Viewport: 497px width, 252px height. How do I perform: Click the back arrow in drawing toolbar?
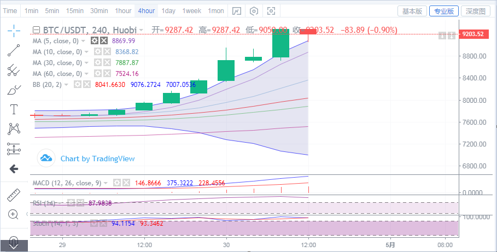[14, 169]
